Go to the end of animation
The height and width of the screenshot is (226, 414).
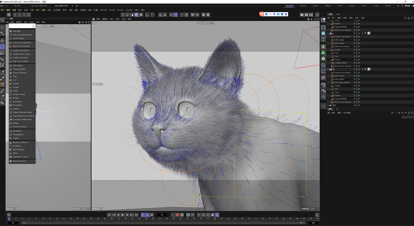click(136, 215)
